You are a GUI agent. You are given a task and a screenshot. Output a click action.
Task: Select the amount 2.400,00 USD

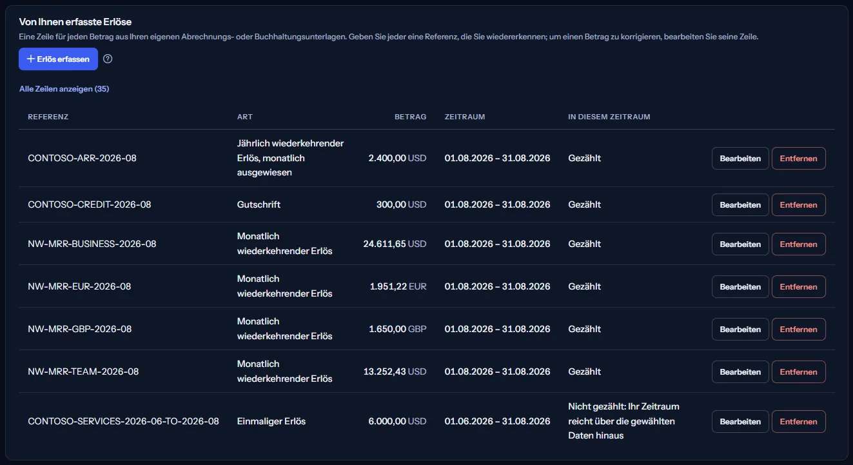click(397, 158)
